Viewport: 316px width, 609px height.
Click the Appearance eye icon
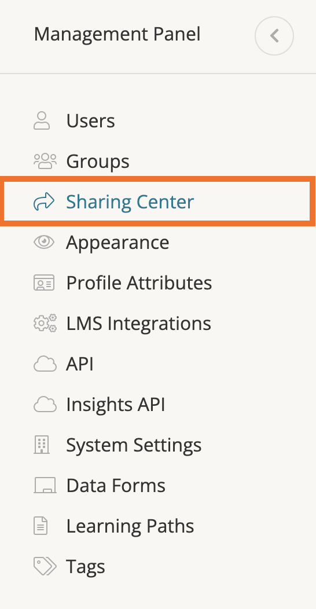pyautogui.click(x=44, y=243)
